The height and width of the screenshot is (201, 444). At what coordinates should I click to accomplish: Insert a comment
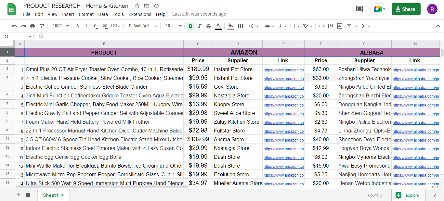tap(330, 26)
